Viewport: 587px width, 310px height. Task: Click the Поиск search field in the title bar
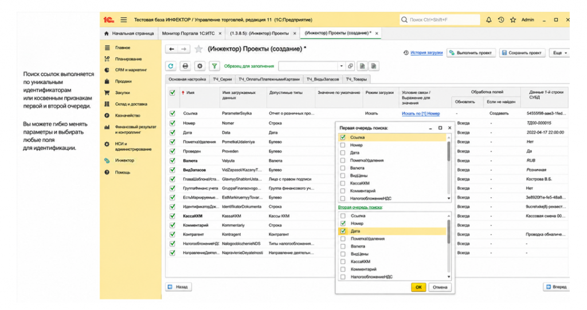440,20
